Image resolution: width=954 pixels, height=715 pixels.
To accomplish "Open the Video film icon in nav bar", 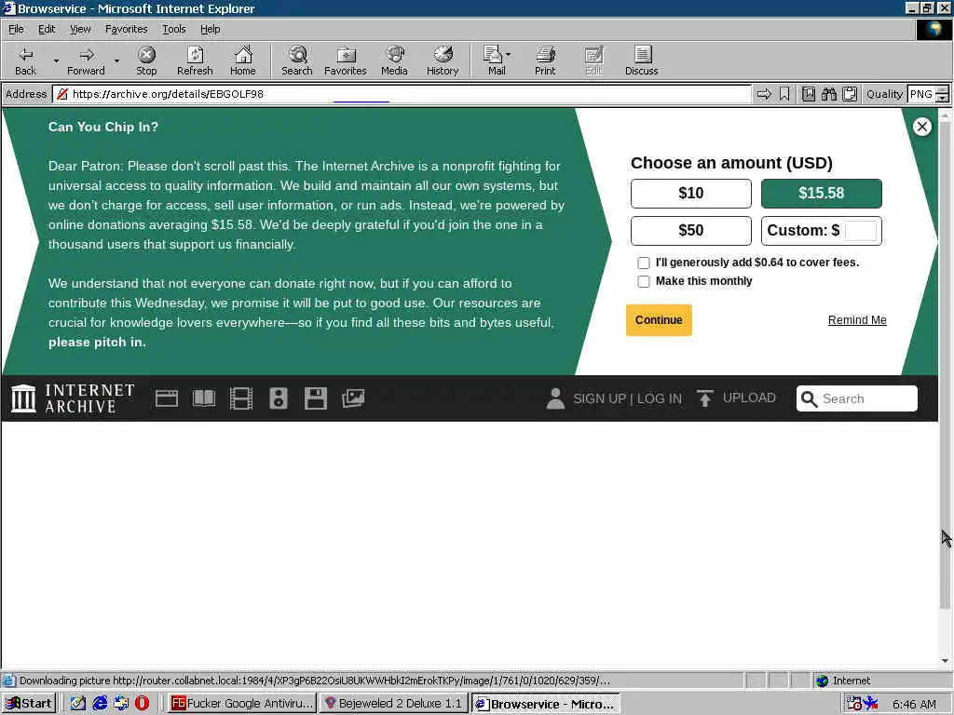I will (241, 398).
